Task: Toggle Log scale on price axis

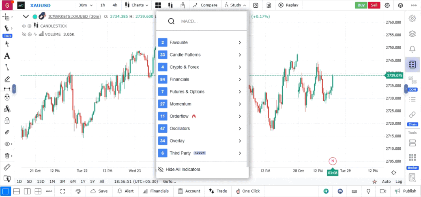Action: (399, 182)
